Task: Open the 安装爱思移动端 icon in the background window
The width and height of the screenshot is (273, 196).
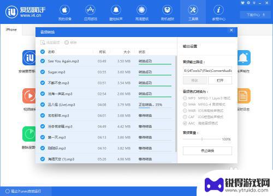Action: (x=29, y=58)
